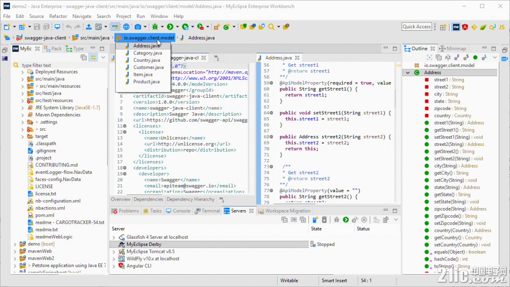Image resolution: width=510 pixels, height=287 pixels.
Task: Expand the Maven Dependencies node
Action: [x=23, y=115]
